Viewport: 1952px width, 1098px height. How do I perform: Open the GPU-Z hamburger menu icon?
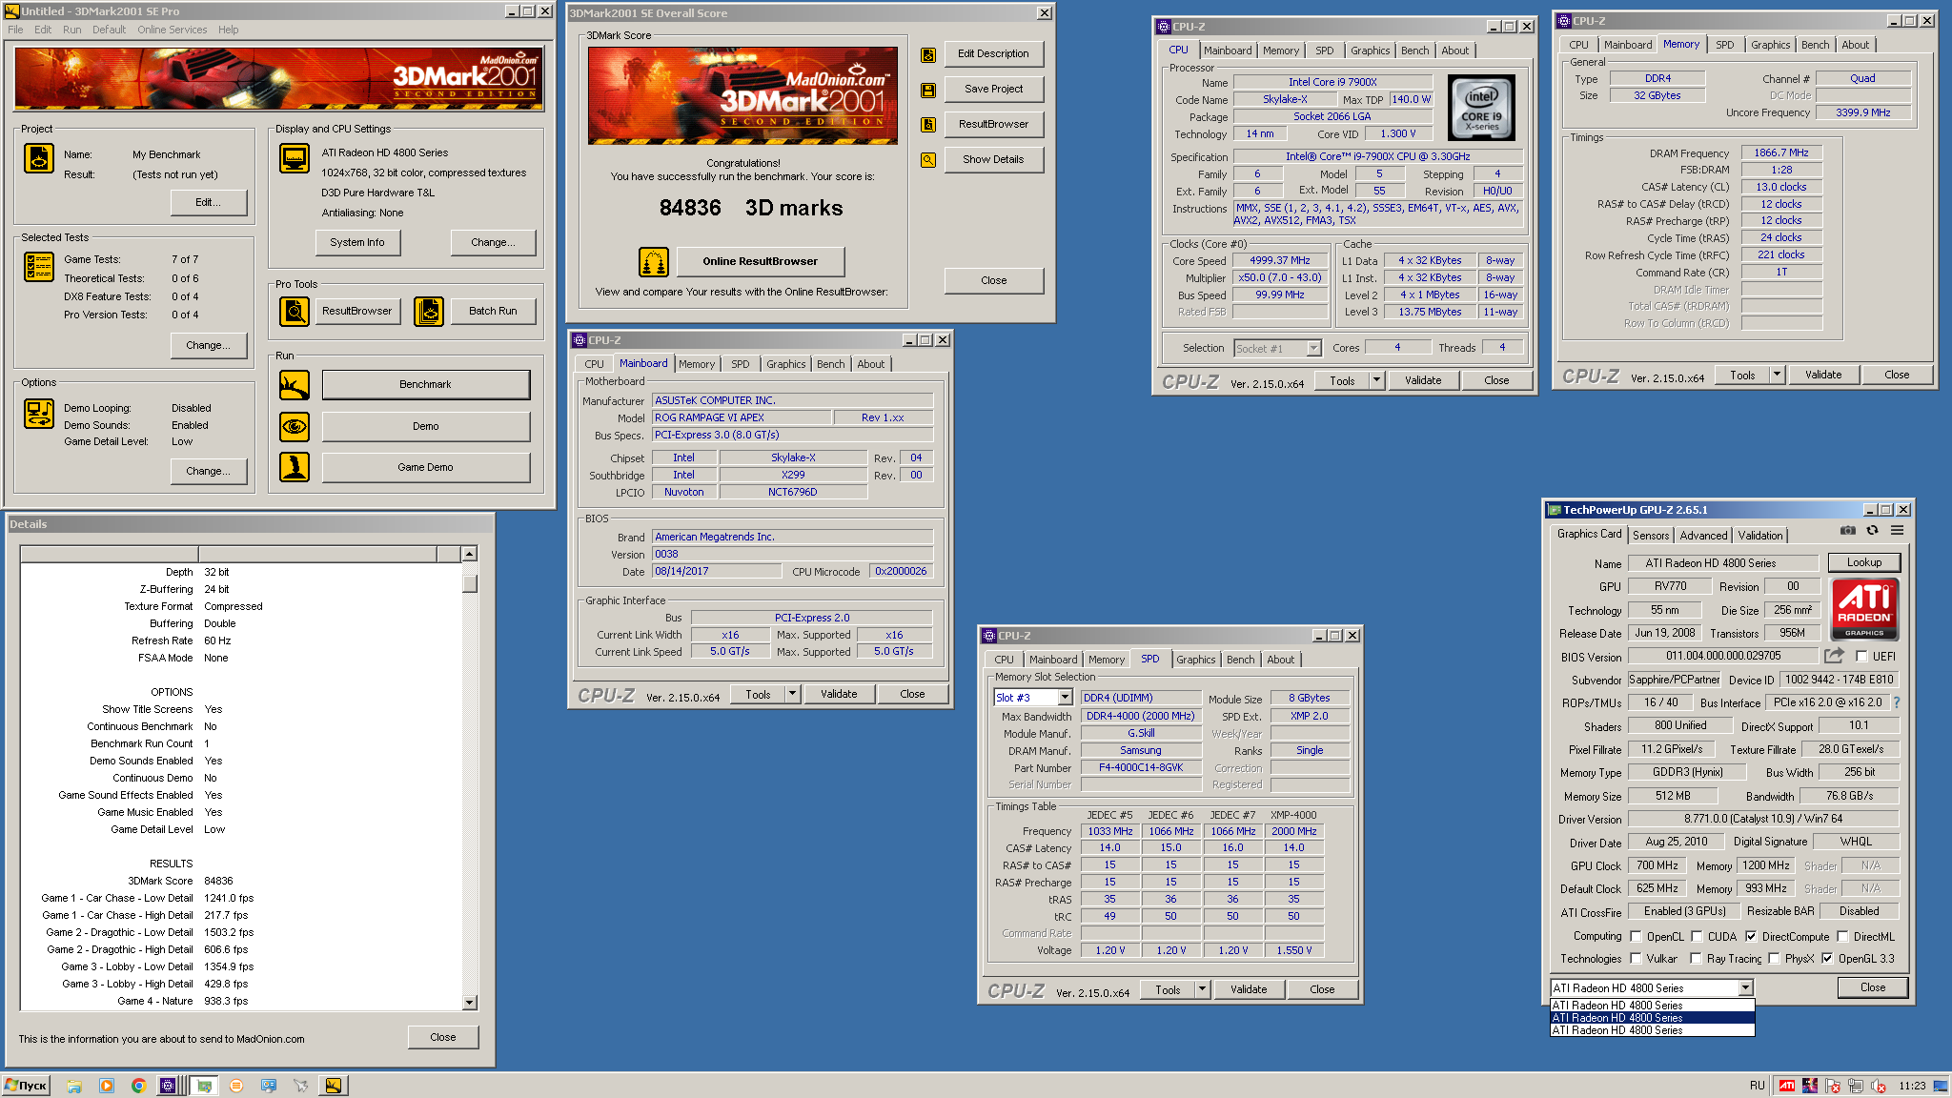click(1897, 531)
